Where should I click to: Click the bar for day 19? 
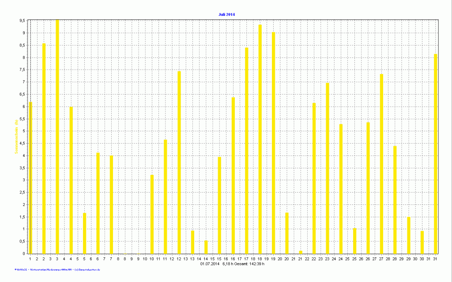[274, 143]
